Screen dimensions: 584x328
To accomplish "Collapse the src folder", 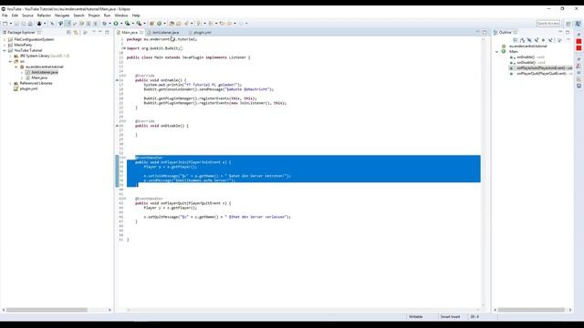I will tap(10, 61).
